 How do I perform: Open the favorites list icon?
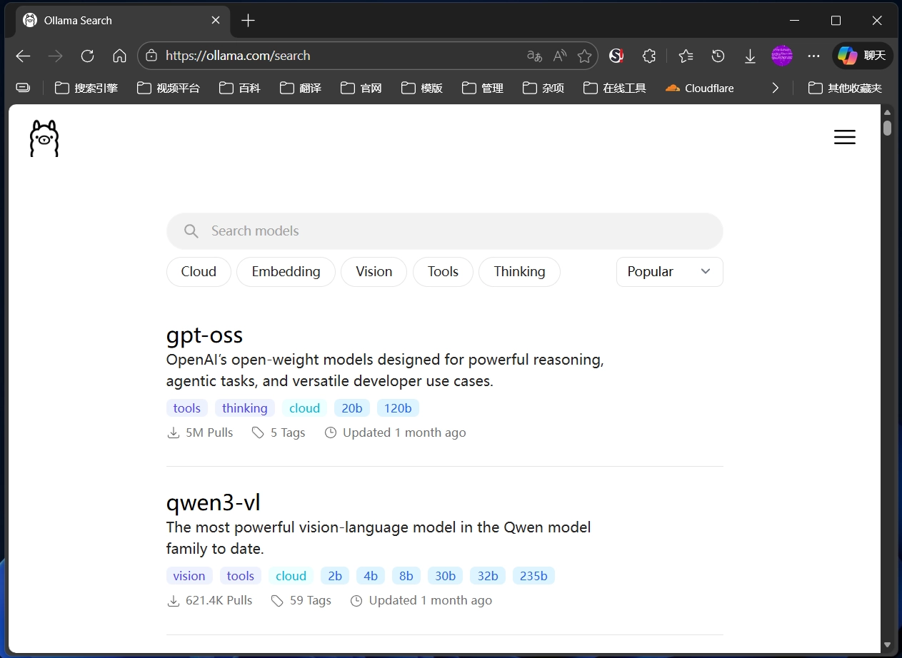(686, 56)
